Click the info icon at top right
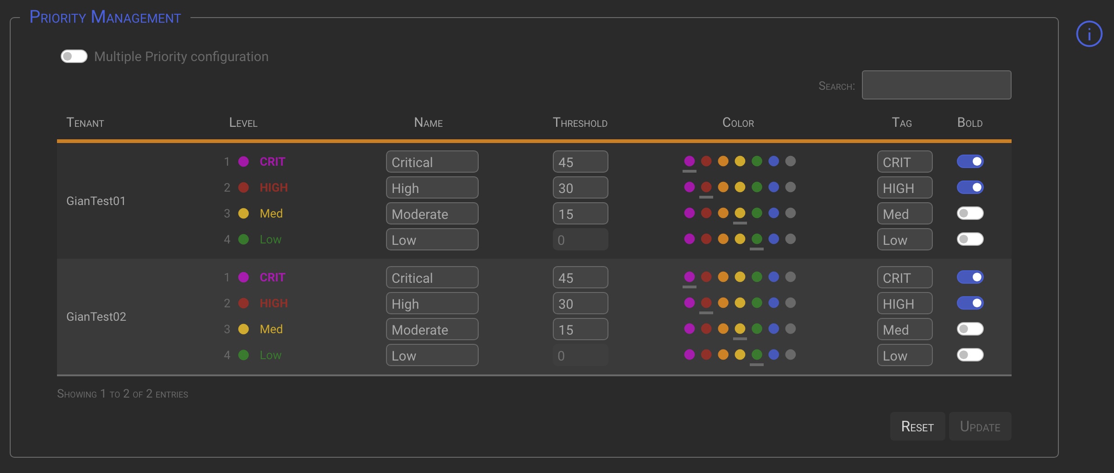The height and width of the screenshot is (473, 1114). coord(1089,34)
